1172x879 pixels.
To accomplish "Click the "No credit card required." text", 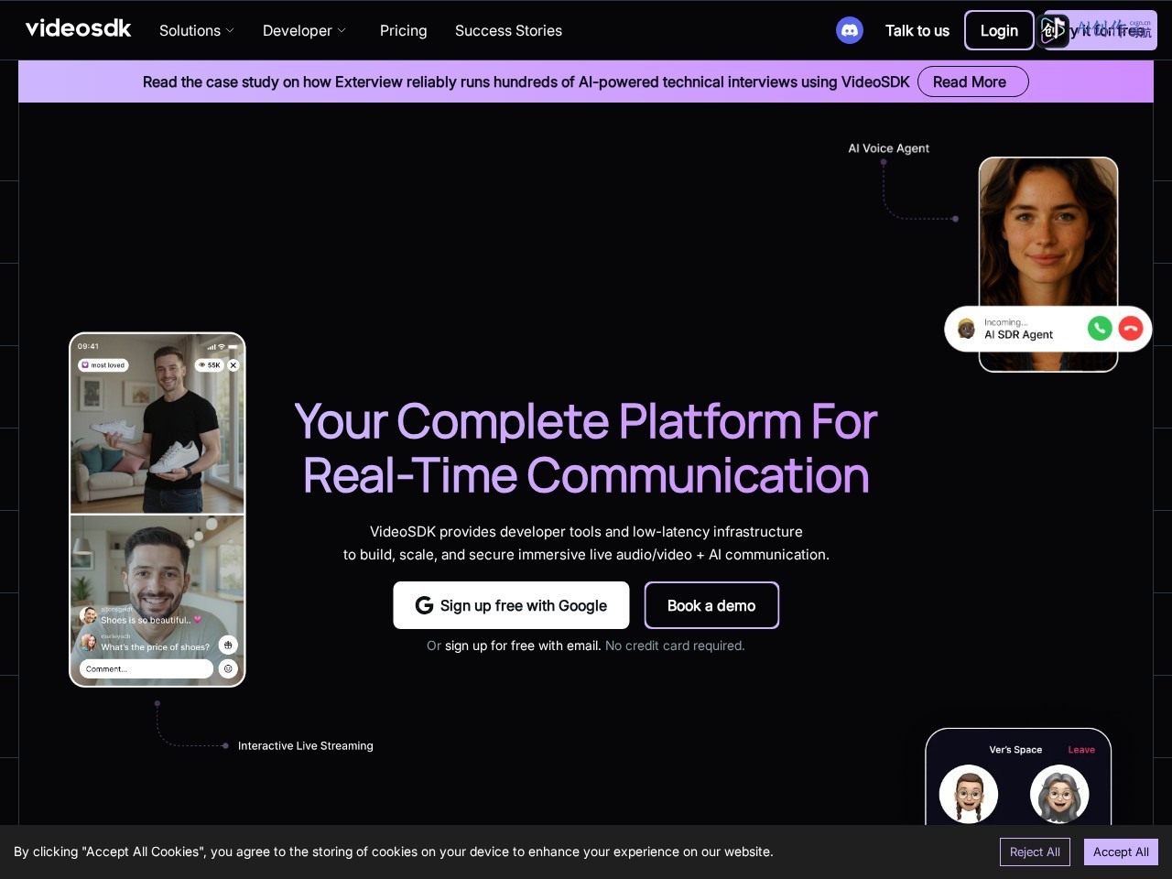I will point(675,646).
